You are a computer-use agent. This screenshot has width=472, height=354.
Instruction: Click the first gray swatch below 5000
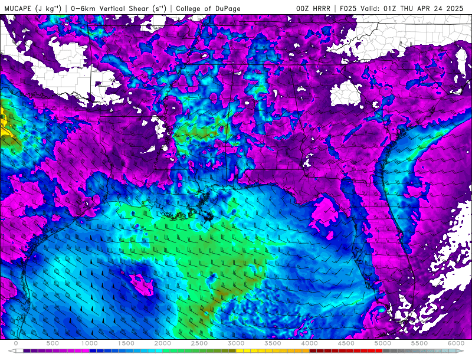click(x=386, y=350)
